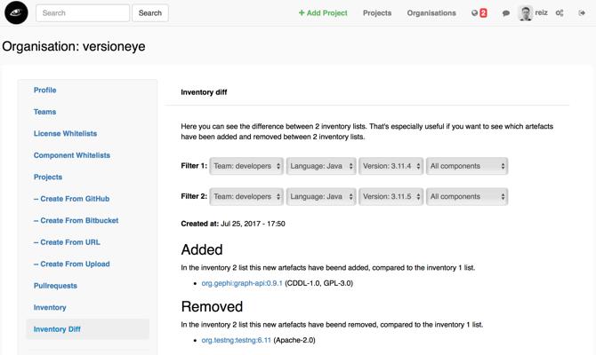Expand Filter 2 All components dropdown
The image size is (596, 355).
(x=467, y=197)
